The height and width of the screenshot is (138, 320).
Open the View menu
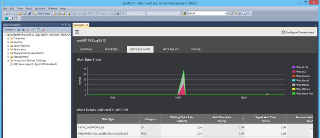coord(20,9)
